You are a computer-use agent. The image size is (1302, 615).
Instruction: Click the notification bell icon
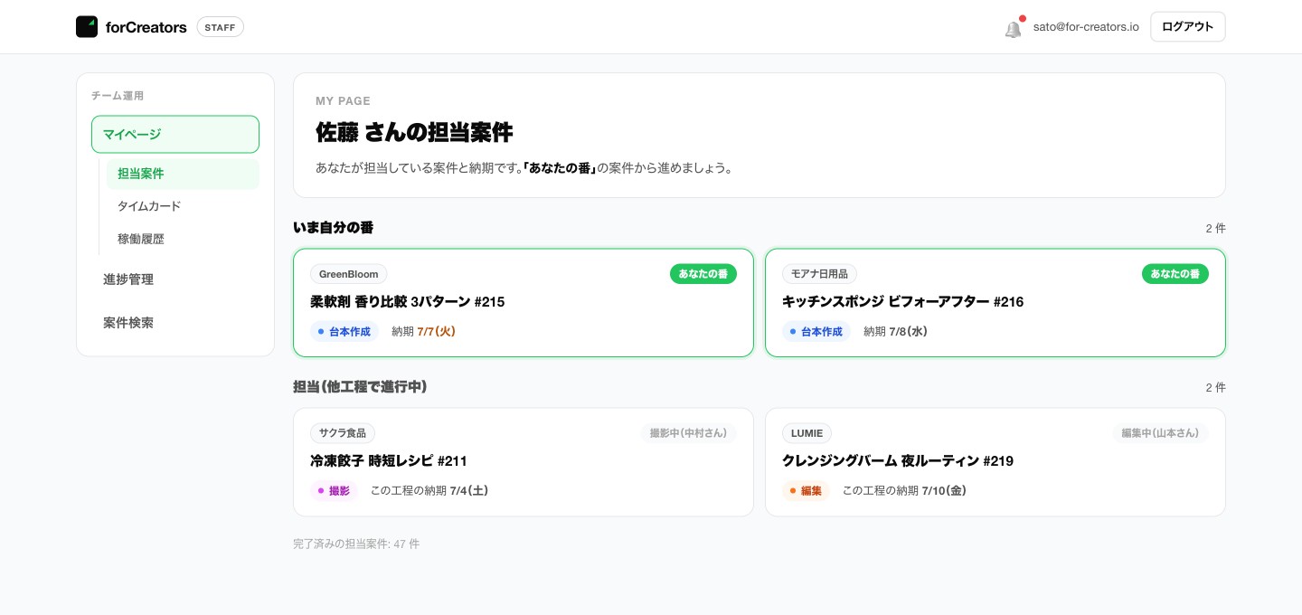1014,28
